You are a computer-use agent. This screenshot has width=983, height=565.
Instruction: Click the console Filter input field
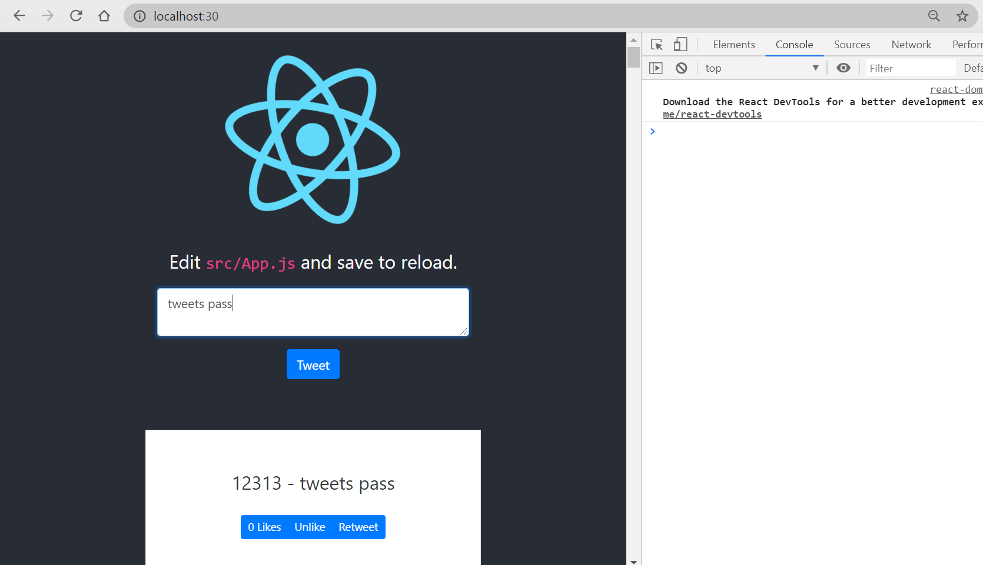(x=911, y=68)
